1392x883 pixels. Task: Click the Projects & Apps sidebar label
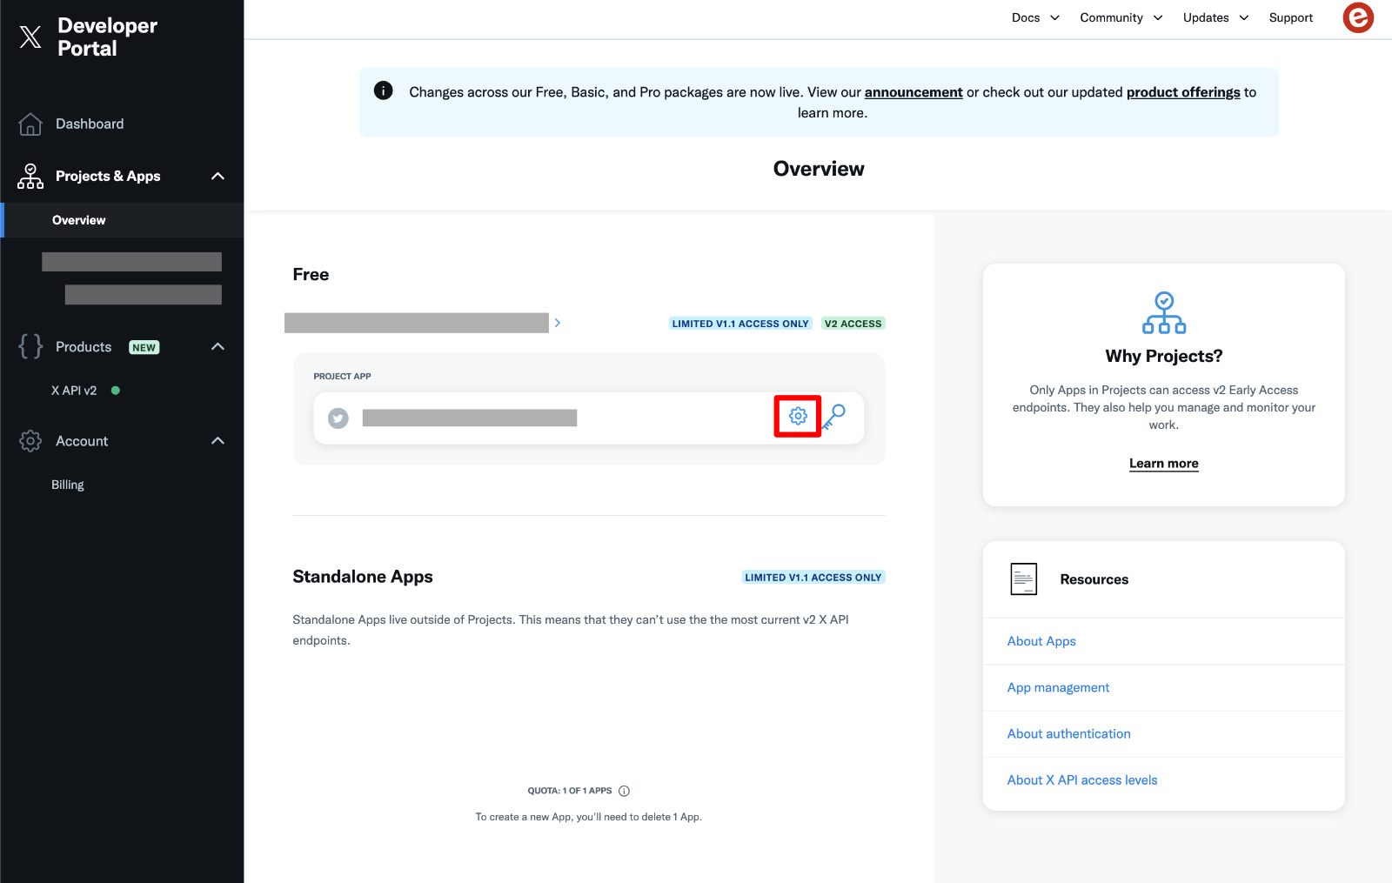click(108, 177)
